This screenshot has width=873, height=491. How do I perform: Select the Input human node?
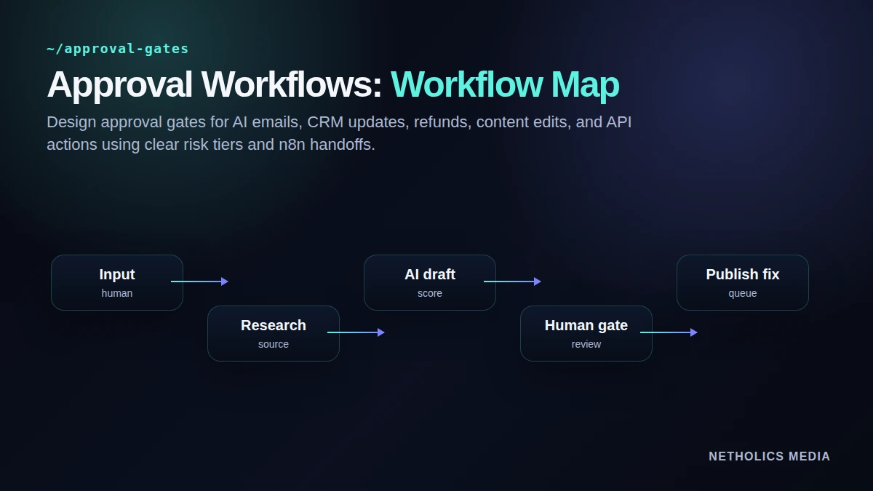[117, 282]
